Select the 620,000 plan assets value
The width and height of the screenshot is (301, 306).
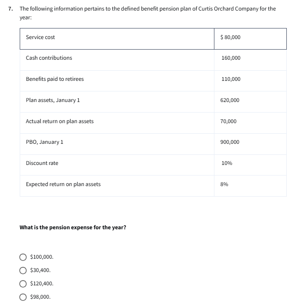(x=230, y=100)
